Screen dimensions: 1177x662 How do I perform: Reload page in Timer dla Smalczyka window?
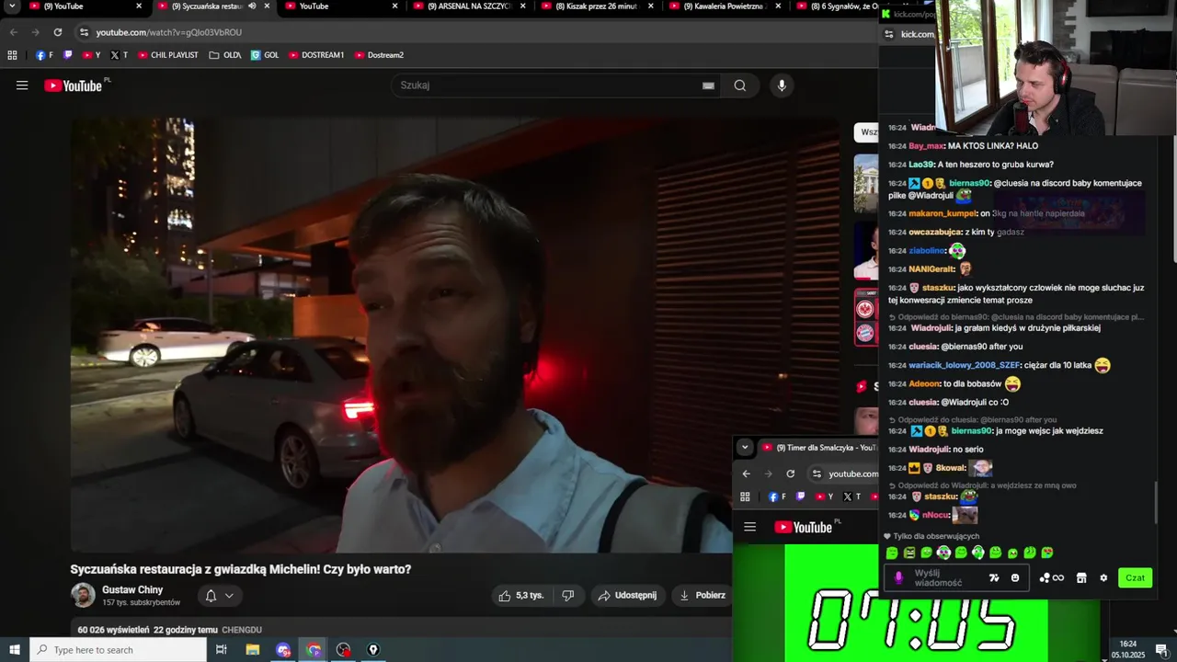click(790, 474)
